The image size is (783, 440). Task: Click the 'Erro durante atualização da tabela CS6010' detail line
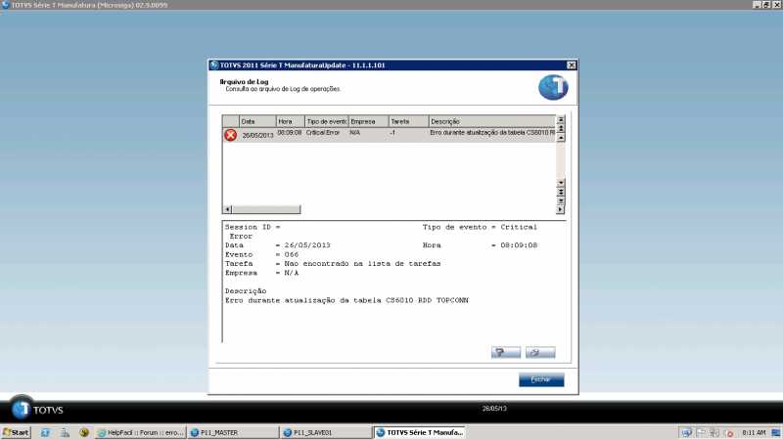pos(346,300)
